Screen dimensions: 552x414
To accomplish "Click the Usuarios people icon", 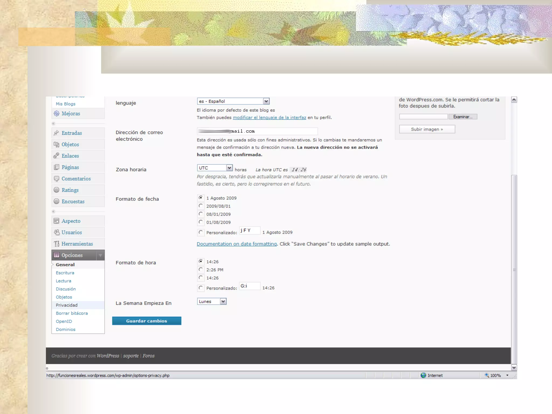I will click(x=57, y=232).
